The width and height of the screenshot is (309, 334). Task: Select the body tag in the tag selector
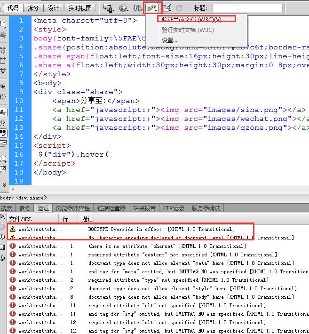coord(7,198)
